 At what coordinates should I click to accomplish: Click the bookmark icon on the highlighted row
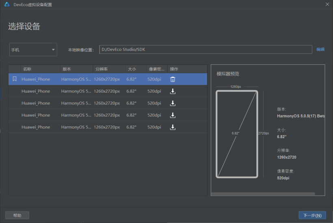[x=15, y=79]
